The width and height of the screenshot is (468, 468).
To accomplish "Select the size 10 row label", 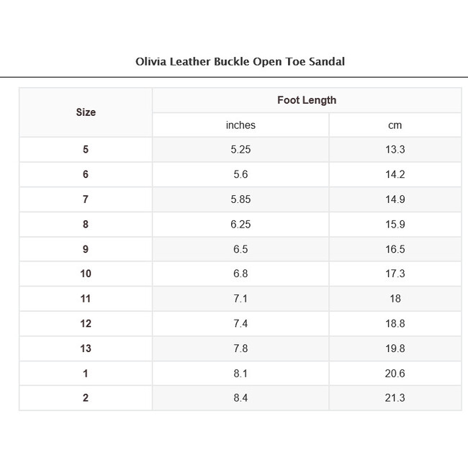I will tap(86, 274).
